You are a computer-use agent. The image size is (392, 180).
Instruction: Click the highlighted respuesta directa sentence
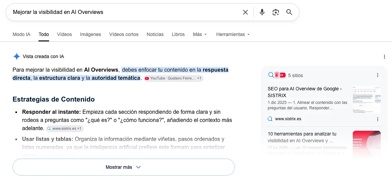coord(121,74)
